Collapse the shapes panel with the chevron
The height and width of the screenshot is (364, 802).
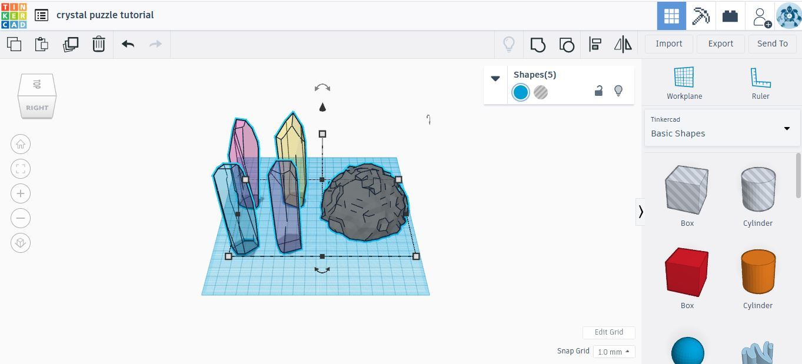[x=640, y=212]
